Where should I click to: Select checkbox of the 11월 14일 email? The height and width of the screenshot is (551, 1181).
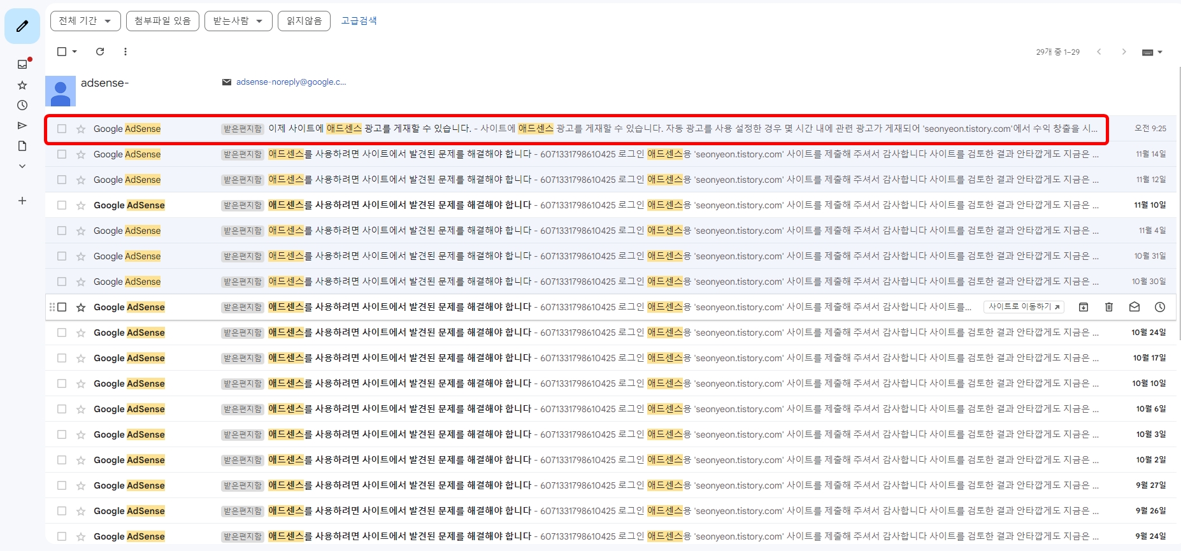click(62, 154)
